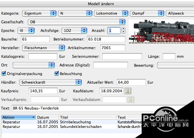Click the empty Katalogpreis field

(x=43, y=56)
